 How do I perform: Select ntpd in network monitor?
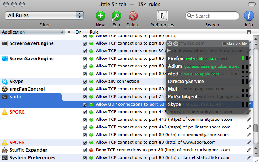click(x=173, y=74)
